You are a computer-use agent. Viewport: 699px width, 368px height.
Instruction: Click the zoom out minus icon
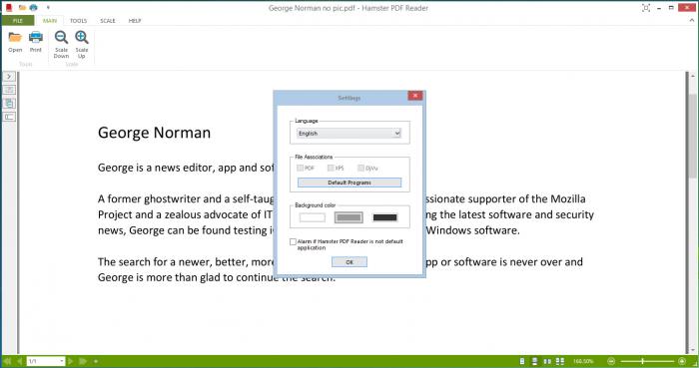tap(611, 361)
